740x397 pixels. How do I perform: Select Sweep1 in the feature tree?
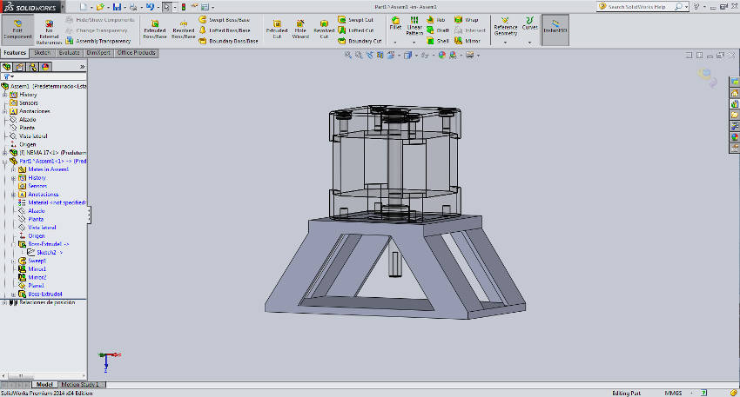(37, 261)
